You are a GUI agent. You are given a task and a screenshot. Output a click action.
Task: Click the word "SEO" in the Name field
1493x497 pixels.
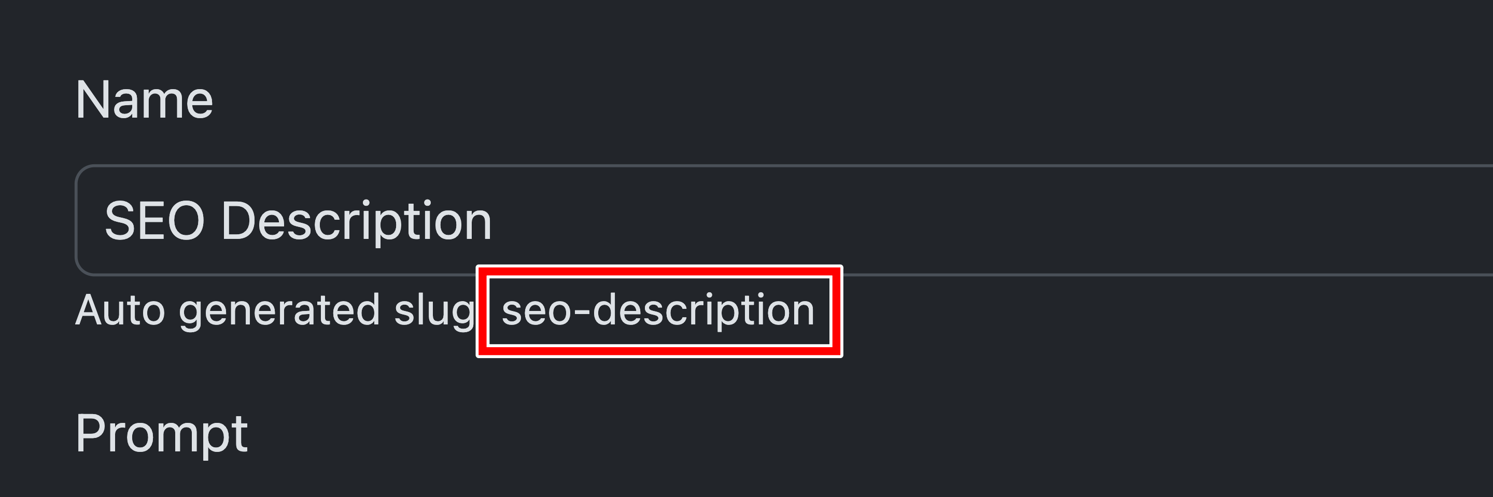tap(154, 221)
